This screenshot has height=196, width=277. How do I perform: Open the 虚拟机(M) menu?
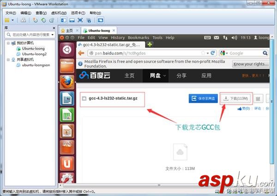(59, 13)
